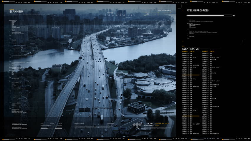Click the SERIAL NUMBER label

[149, 125]
